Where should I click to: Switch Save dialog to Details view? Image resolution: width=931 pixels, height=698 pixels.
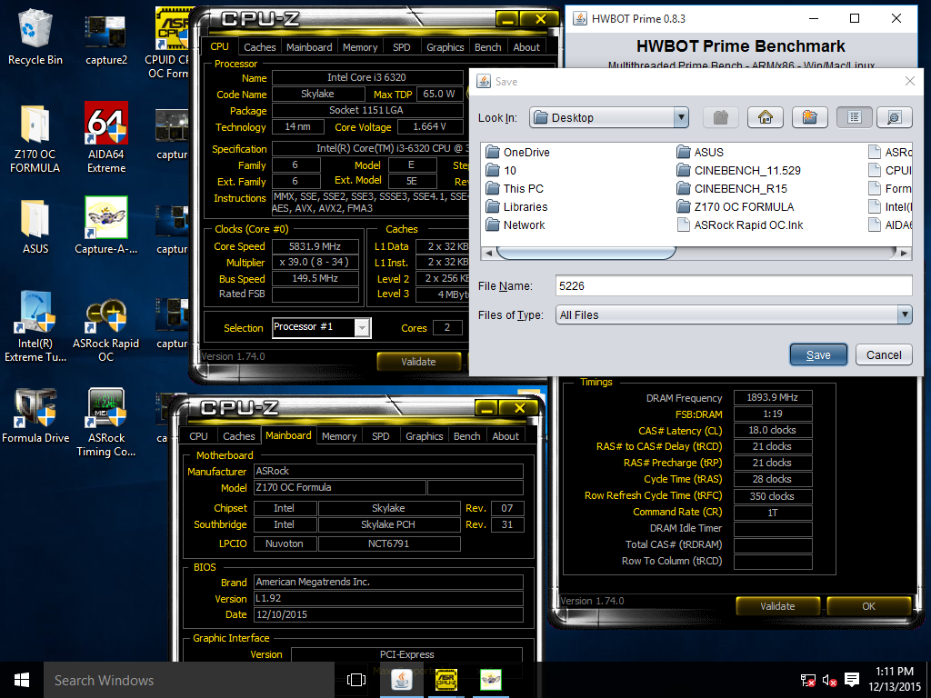click(894, 117)
